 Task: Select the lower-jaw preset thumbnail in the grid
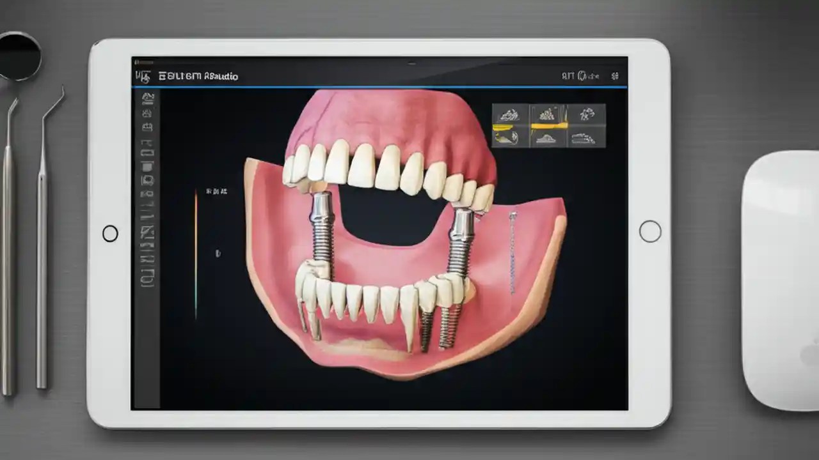coord(547,138)
